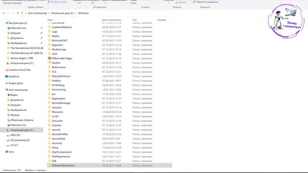Select the RemotePackages folder name
The height and width of the screenshot is (173, 308).
(61, 103)
